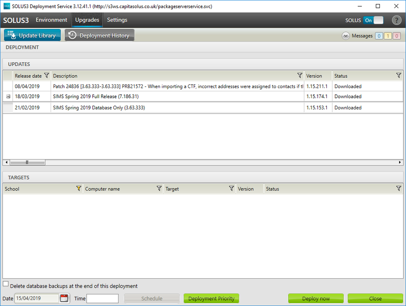
Task: Click the green Close button
Action: coord(375,298)
